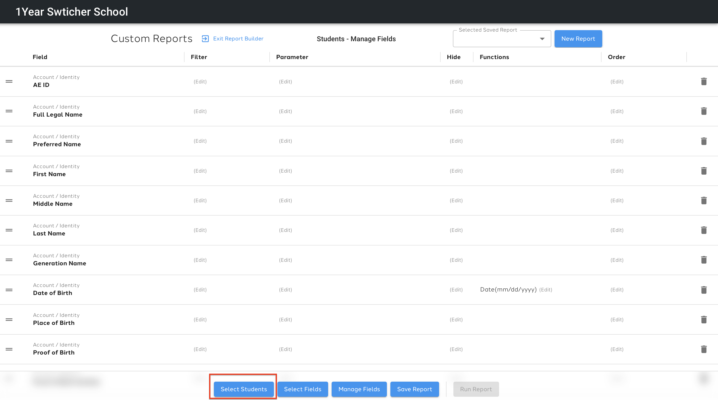The image size is (718, 400).
Task: Edit Hide setting for Generation Name
Action: click(456, 260)
